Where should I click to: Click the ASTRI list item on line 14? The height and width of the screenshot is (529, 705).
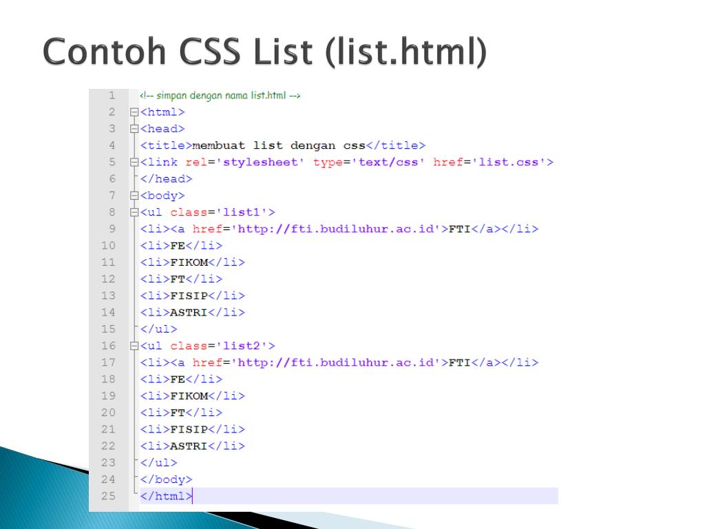pyautogui.click(x=193, y=312)
